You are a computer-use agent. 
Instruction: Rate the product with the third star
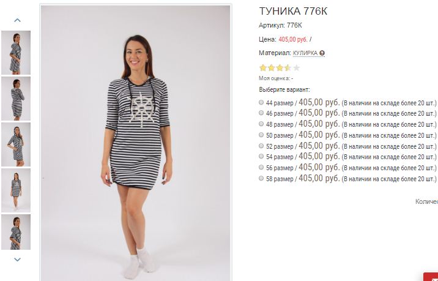click(x=280, y=68)
